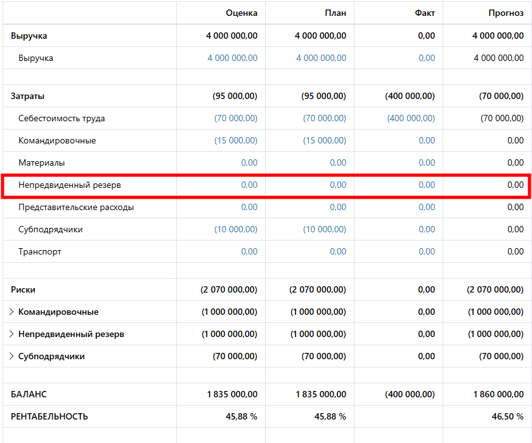The height and width of the screenshot is (443, 532).
Task: Open Командировочные cost Факт 0,00 link
Action: tap(427, 140)
